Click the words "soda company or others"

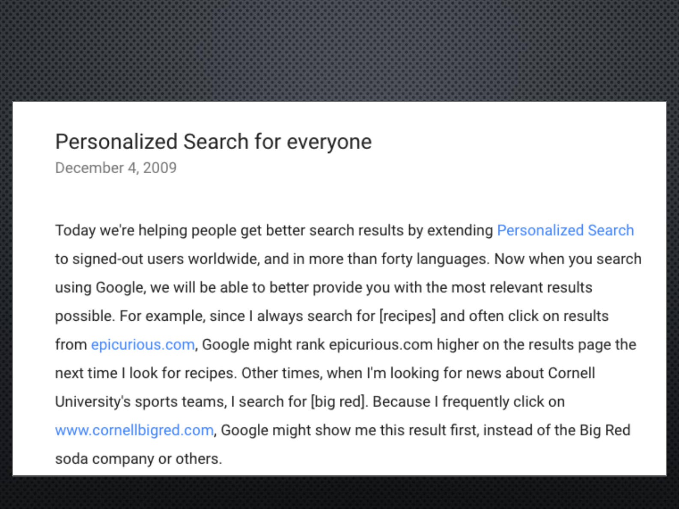coord(138,459)
